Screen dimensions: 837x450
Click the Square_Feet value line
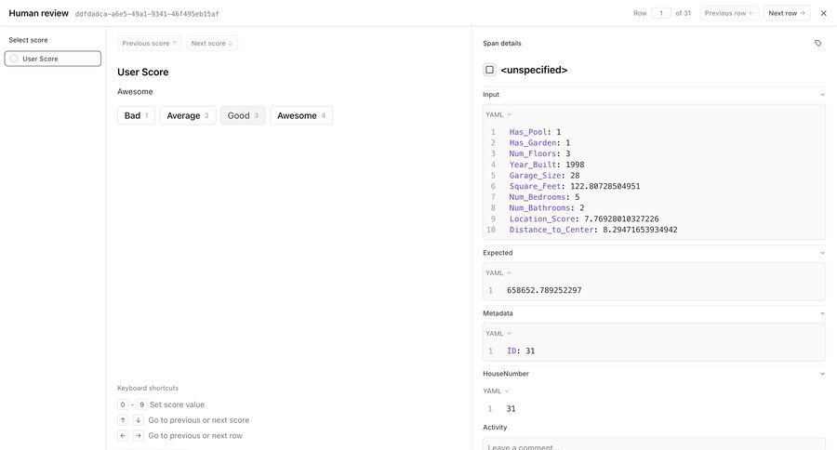tap(575, 186)
